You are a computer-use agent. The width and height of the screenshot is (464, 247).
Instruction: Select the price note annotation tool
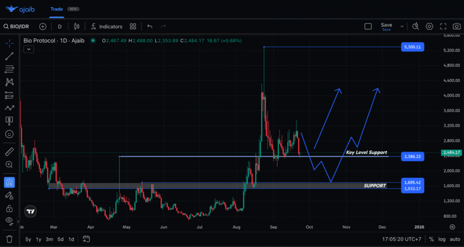9,121
